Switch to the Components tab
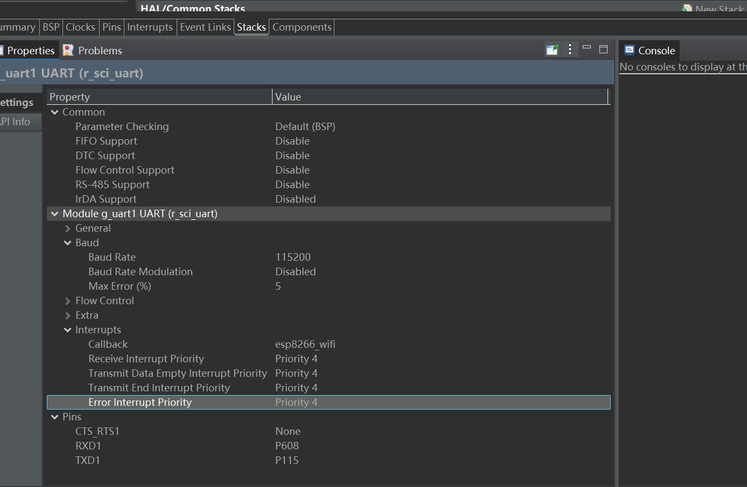The height and width of the screenshot is (487, 747). [x=302, y=27]
